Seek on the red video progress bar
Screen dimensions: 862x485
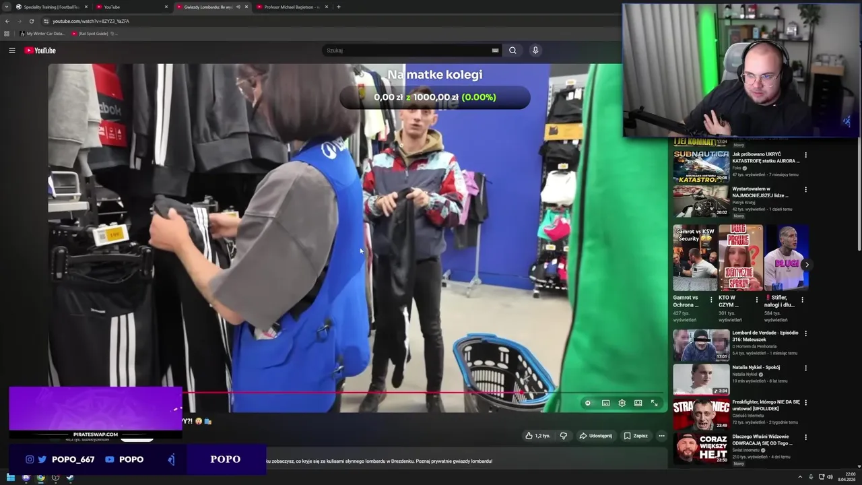coord(422,392)
